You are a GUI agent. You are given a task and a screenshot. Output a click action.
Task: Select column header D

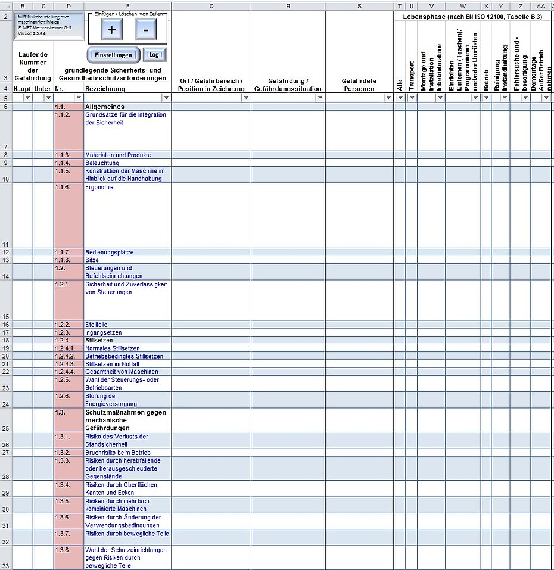69,6
